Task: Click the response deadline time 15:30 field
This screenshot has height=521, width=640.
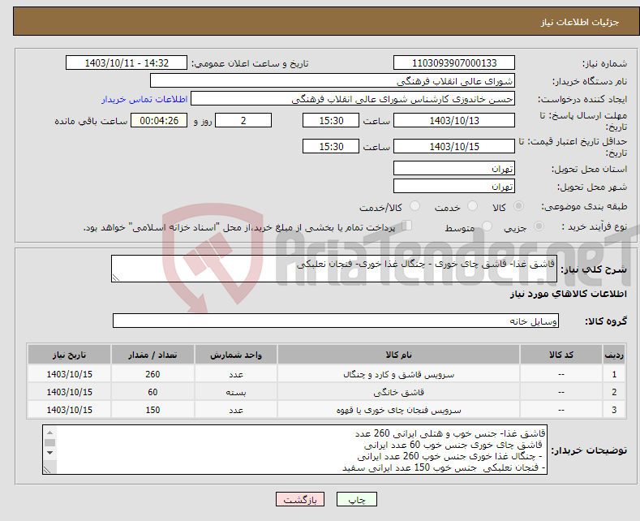Action: (x=331, y=120)
